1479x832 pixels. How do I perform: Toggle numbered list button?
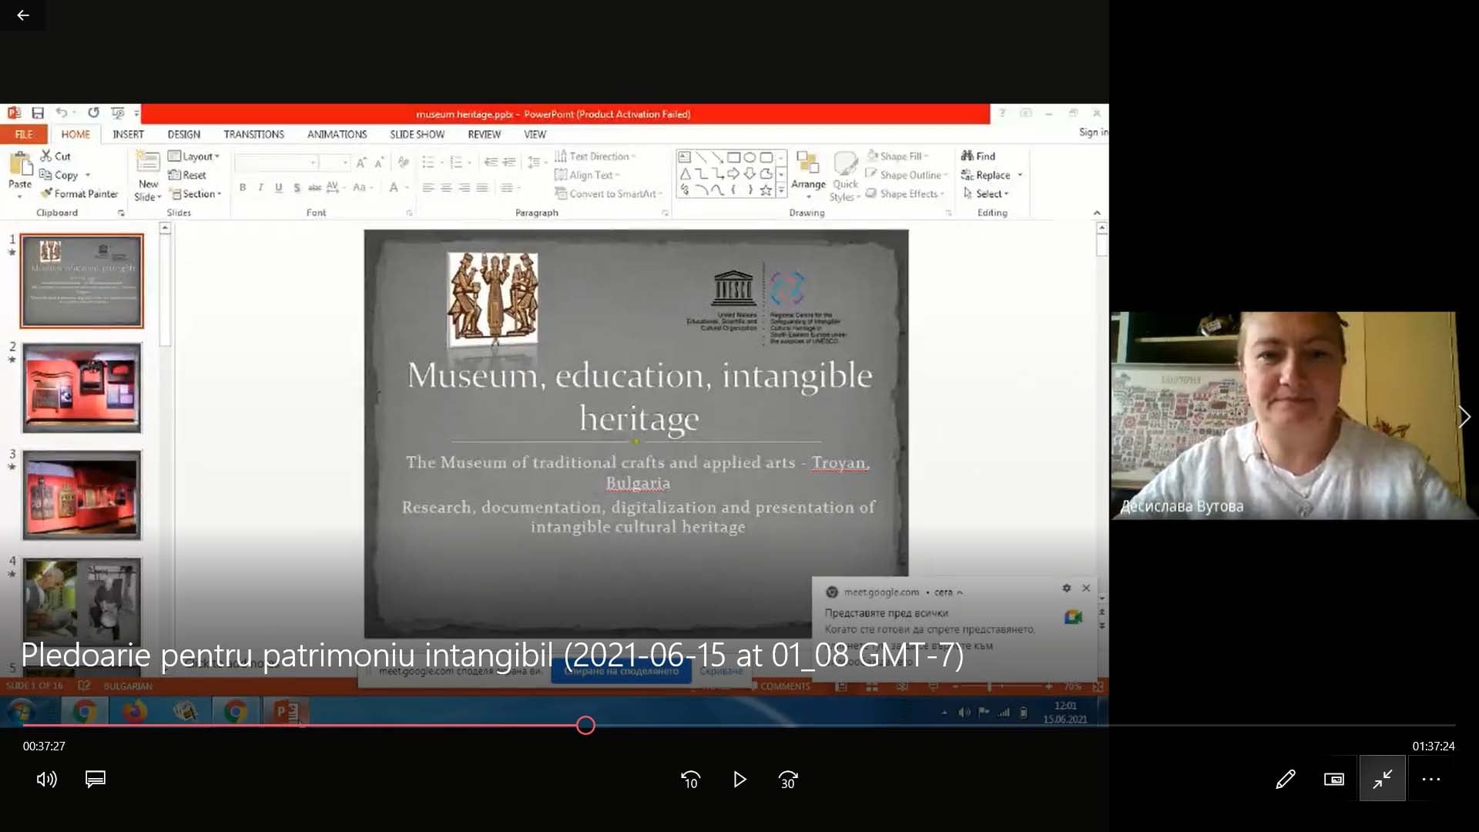pyautogui.click(x=456, y=163)
